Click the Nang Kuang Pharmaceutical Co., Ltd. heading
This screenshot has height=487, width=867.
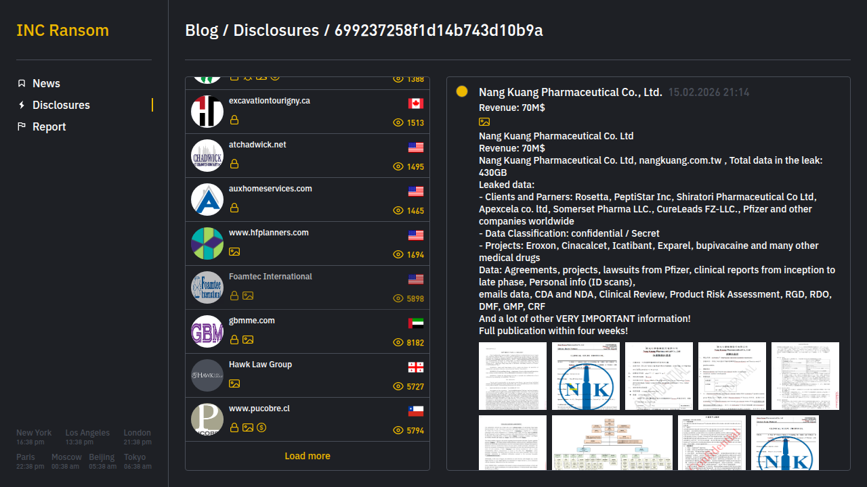coord(570,93)
